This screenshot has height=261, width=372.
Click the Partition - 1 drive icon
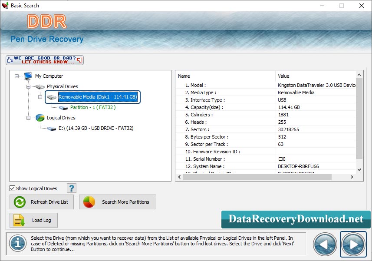coord(63,108)
